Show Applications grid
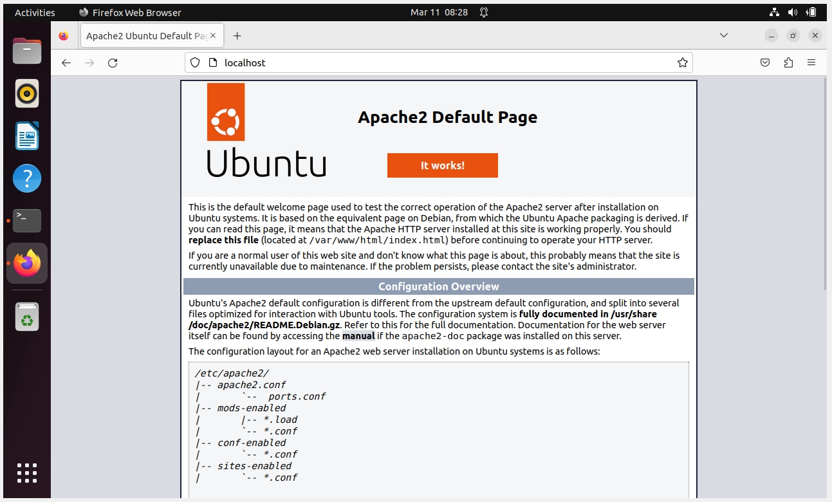Screen dimensions: 832x502 (27, 472)
